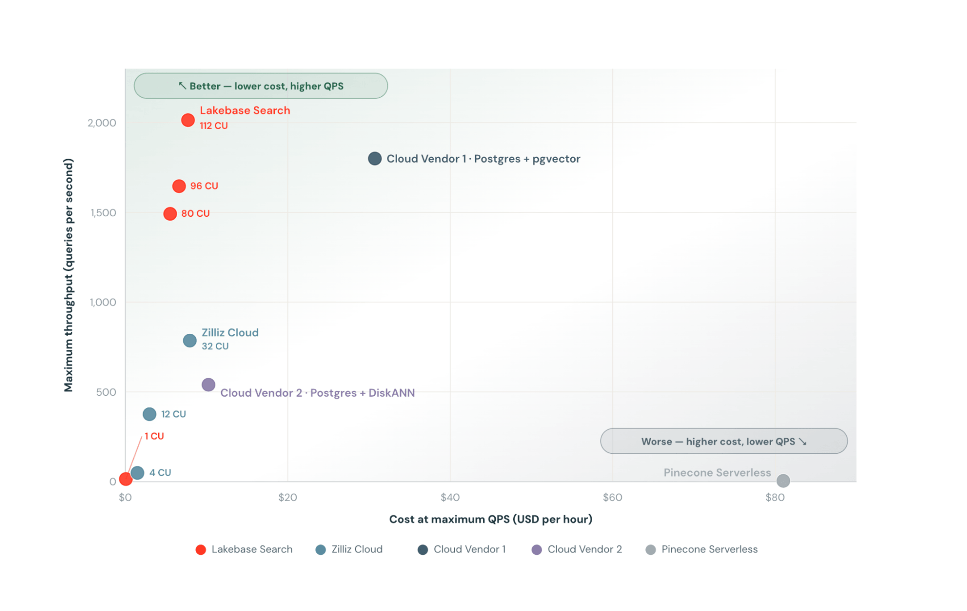Click the 'Lakebase Search' legend label

[x=252, y=550]
